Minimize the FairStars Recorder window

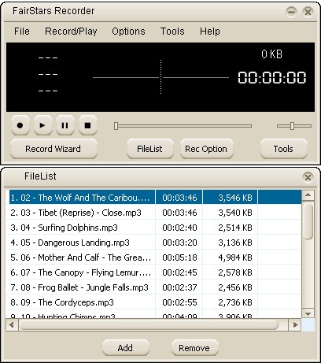click(x=291, y=12)
